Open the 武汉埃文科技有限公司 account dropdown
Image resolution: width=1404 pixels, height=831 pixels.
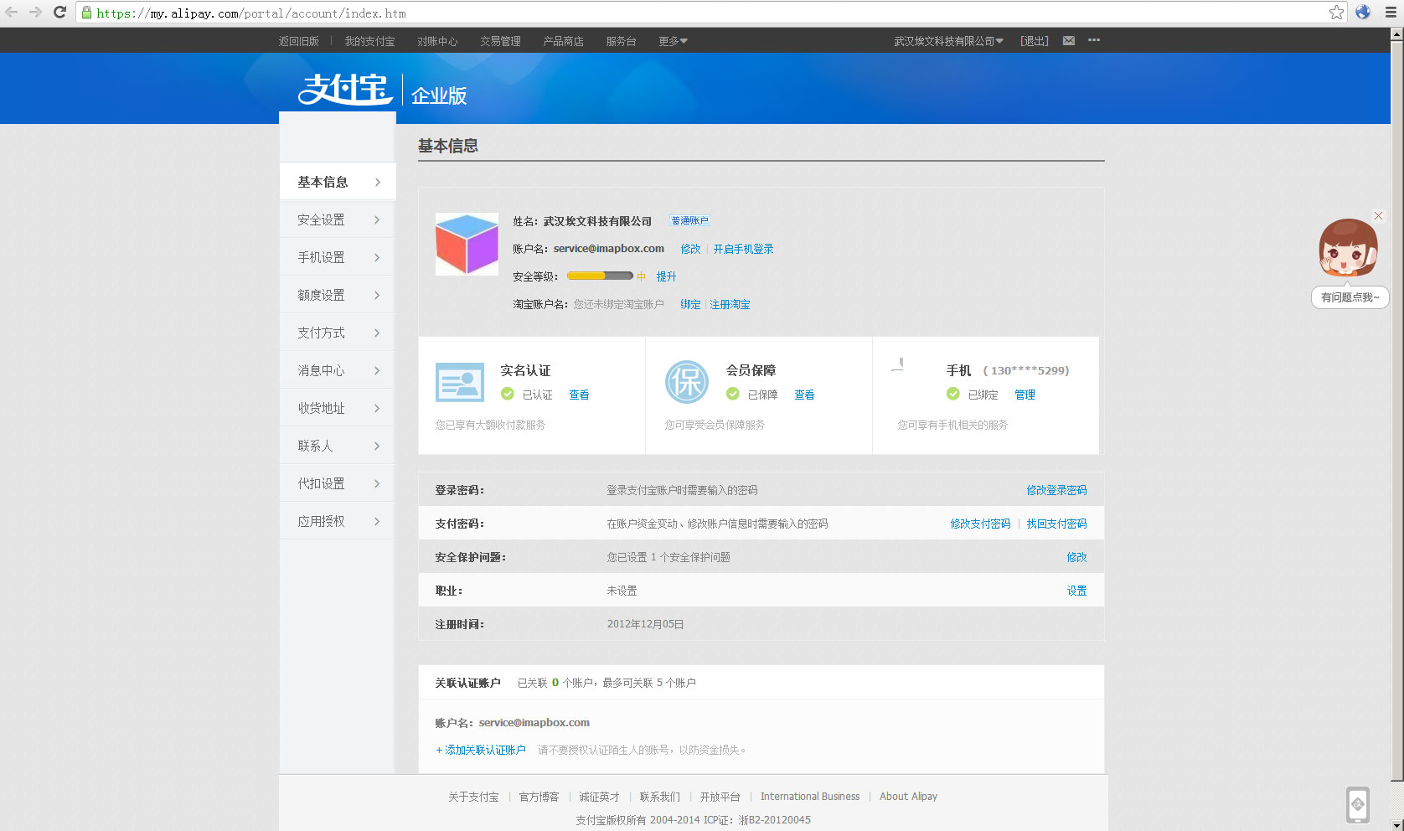[x=948, y=41]
